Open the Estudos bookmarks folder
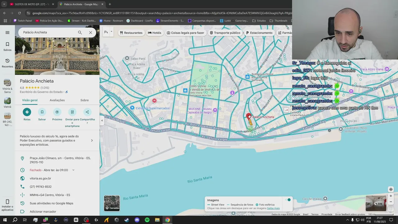 (259, 21)
